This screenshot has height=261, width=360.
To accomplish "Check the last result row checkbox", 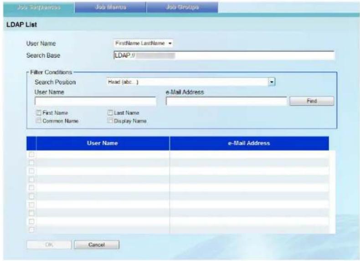I will 31,230.
